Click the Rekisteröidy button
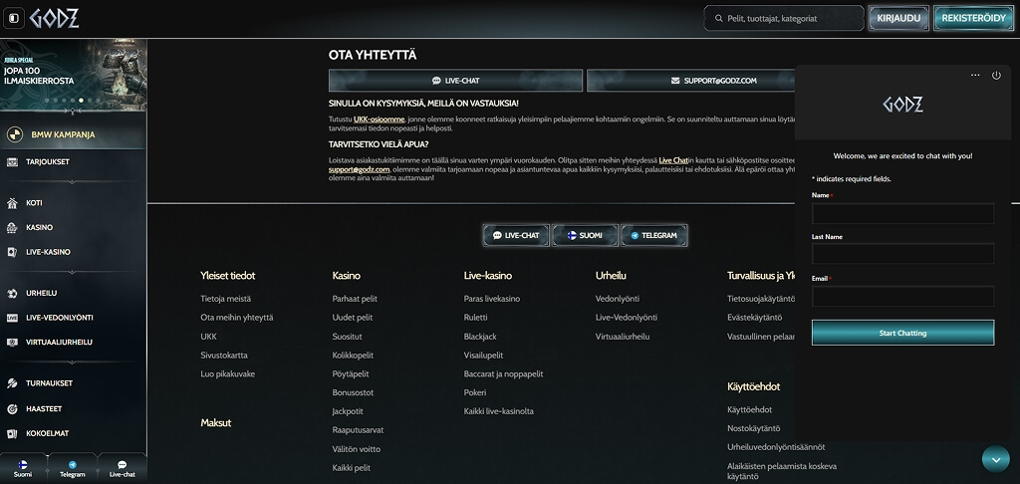Screen dimensions: 1020x484 click(x=973, y=18)
